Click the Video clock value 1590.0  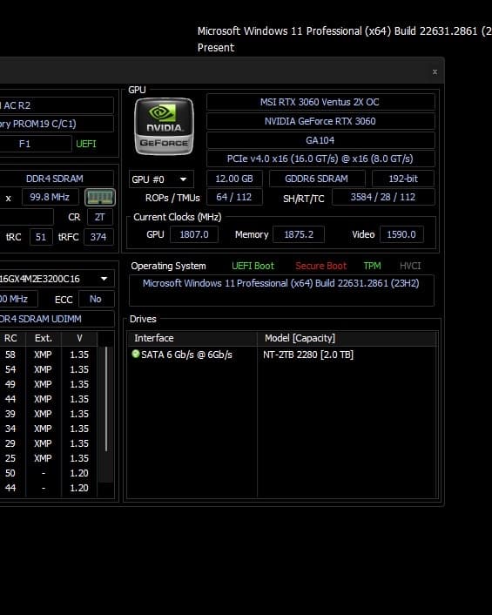click(x=401, y=234)
